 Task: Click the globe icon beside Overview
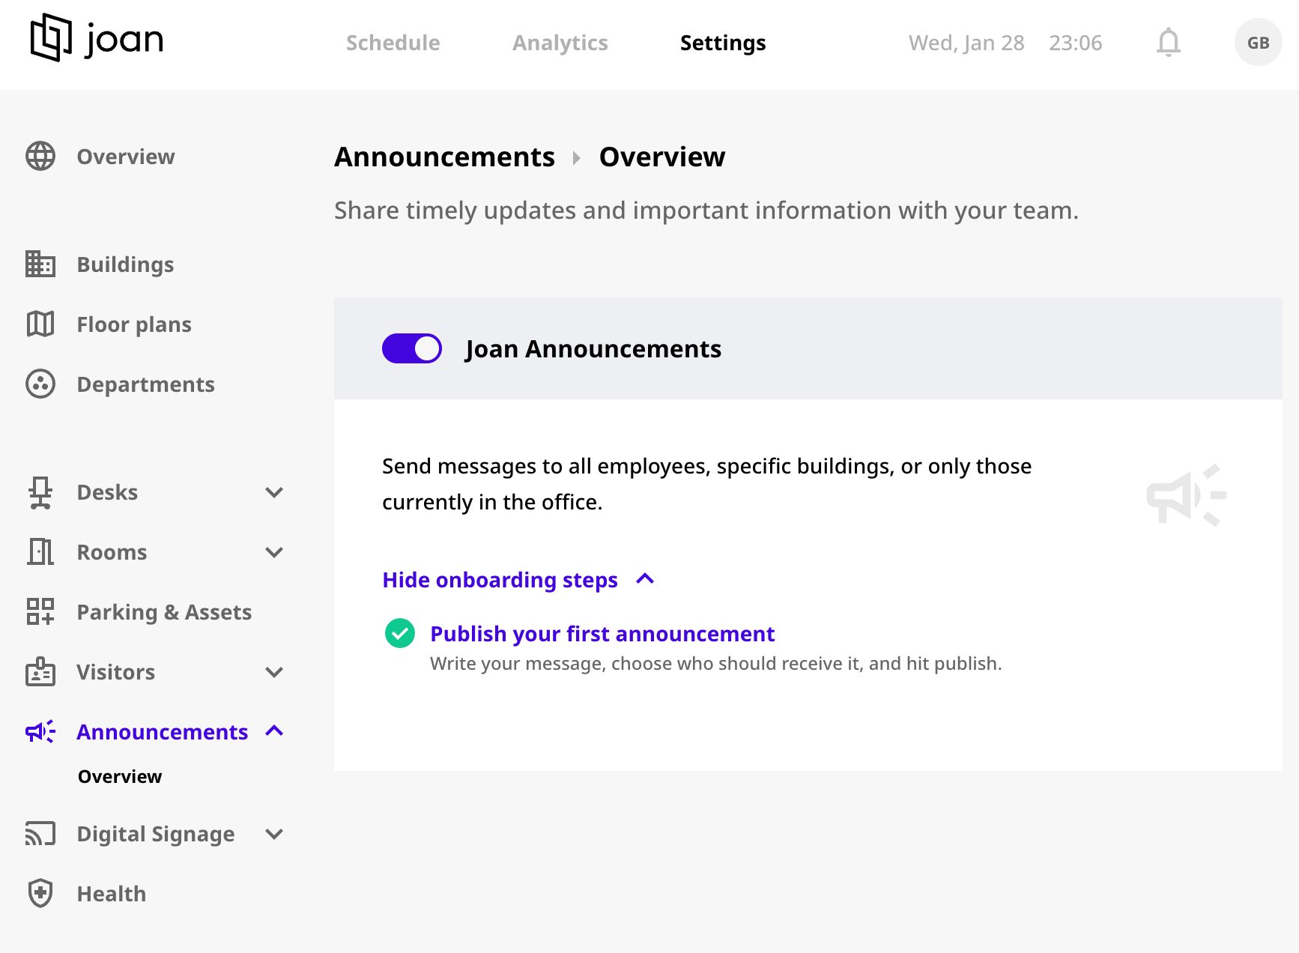tap(40, 156)
